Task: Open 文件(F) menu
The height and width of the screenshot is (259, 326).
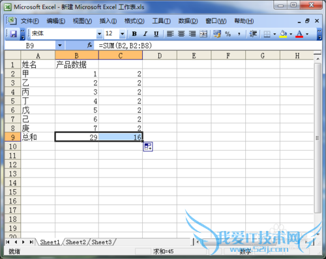Action: (30, 21)
